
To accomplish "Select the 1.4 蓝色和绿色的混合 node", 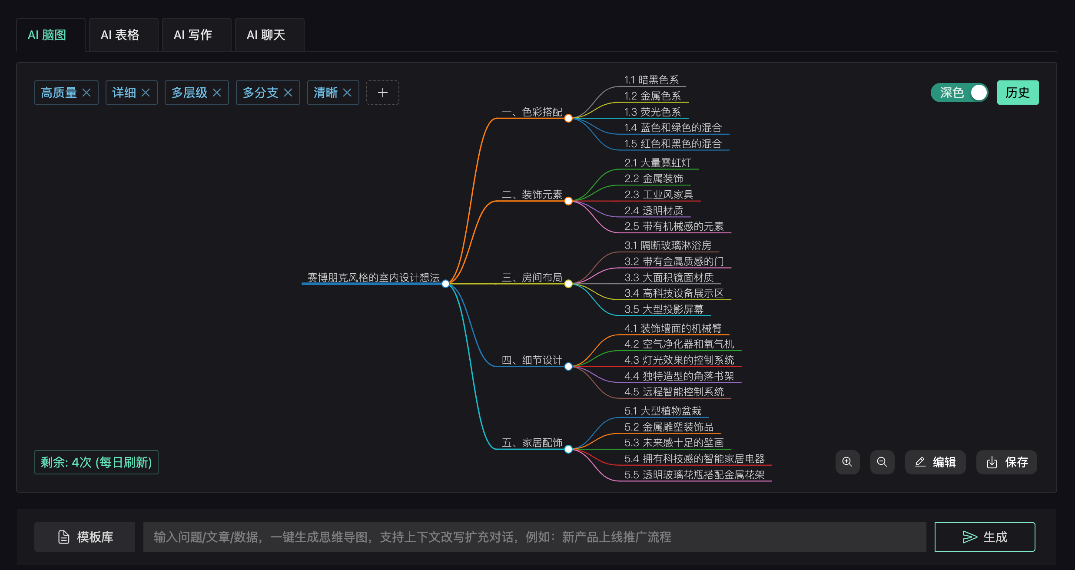I will click(673, 128).
